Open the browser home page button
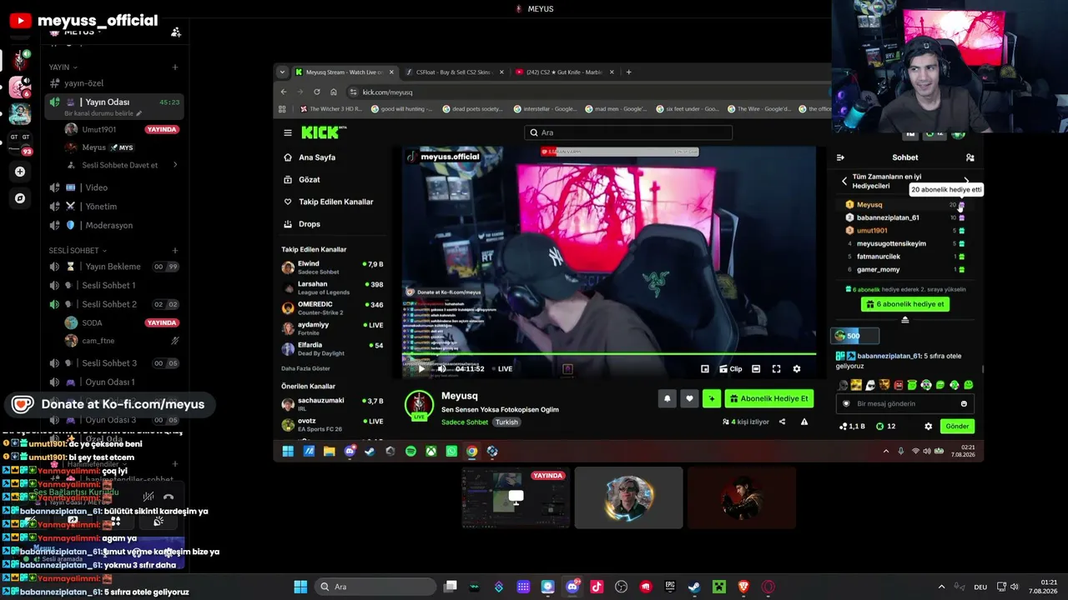Viewport: 1068px width, 600px height. tap(334, 92)
